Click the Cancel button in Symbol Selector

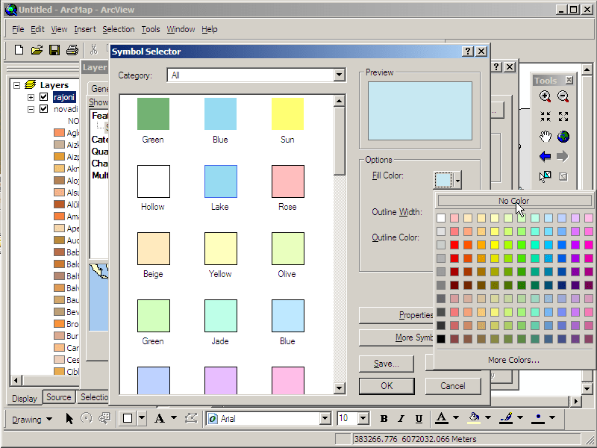pyautogui.click(x=453, y=386)
